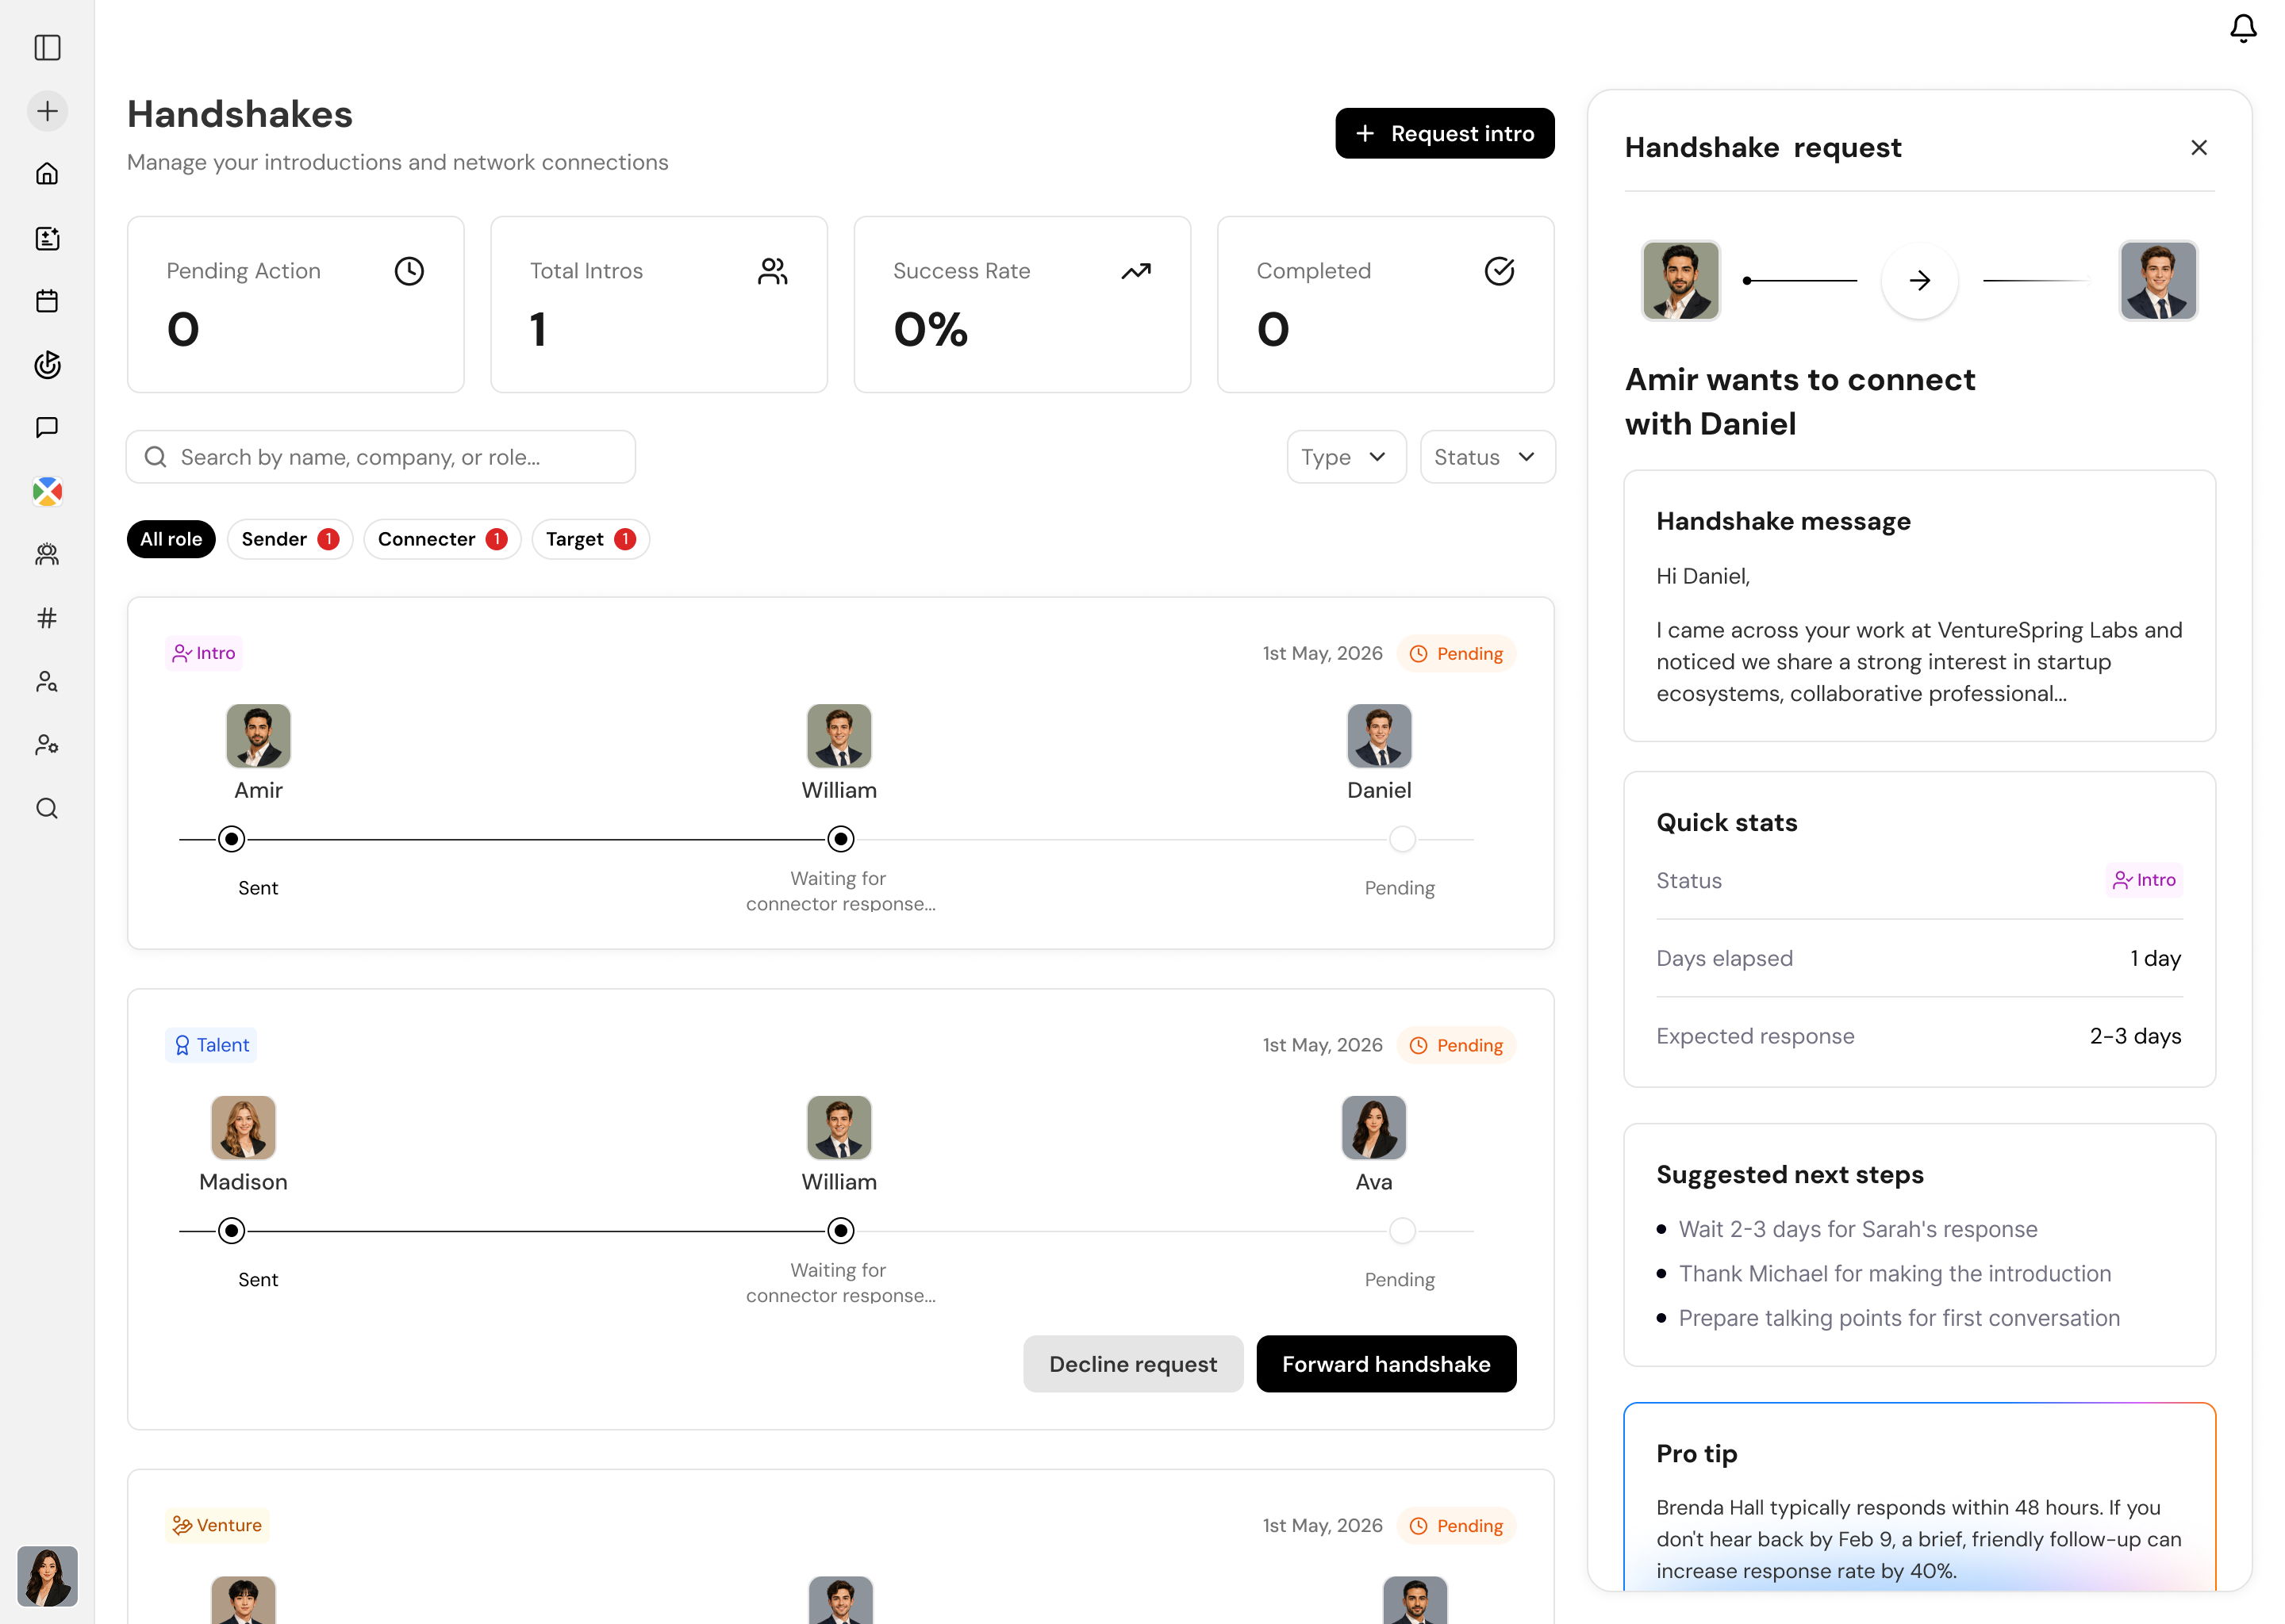Click William's avatar in Talent card
2285x1624 pixels.
pos(839,1128)
